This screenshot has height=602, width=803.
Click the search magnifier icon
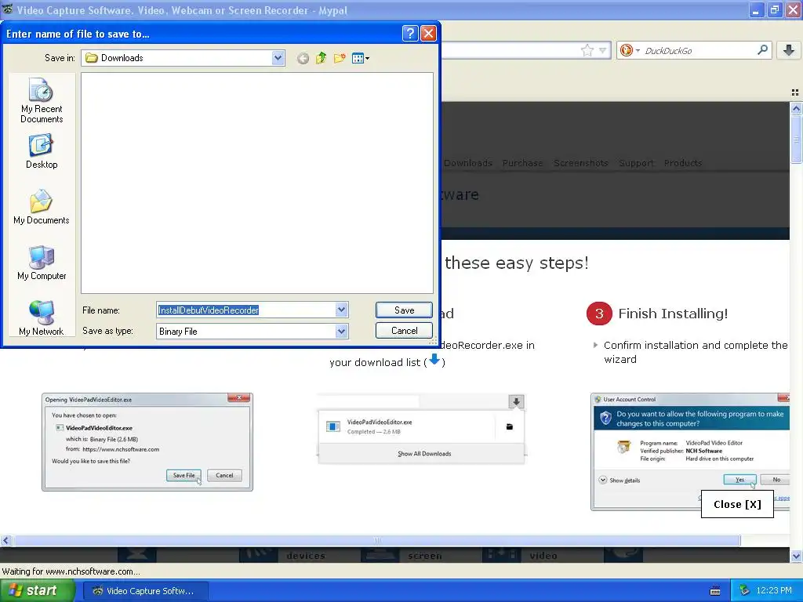[x=762, y=49]
